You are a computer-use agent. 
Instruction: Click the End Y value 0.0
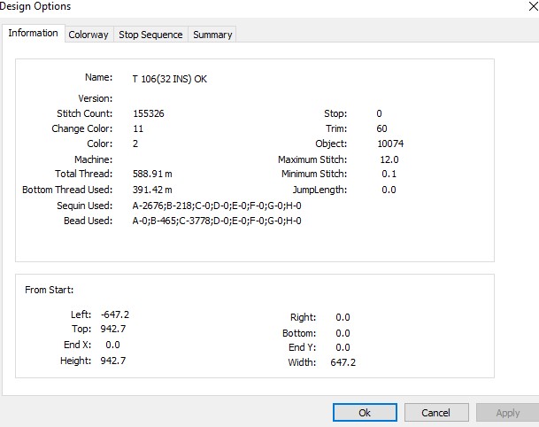(343, 347)
